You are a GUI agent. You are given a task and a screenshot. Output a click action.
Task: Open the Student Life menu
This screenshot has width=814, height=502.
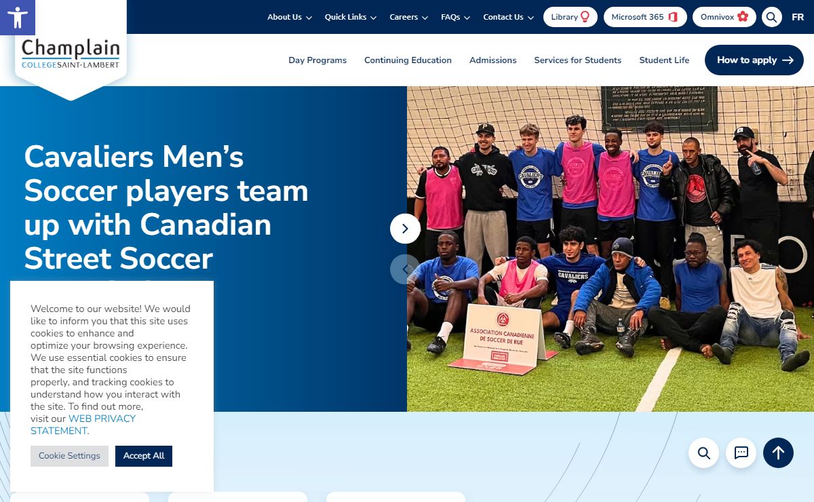[x=664, y=60]
